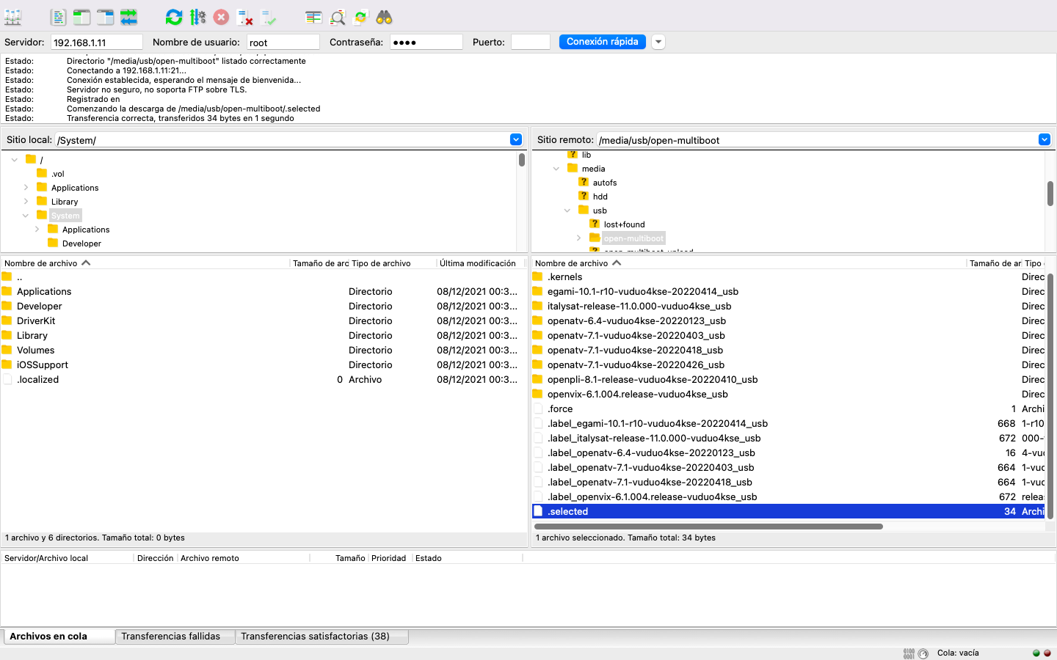Click the process queue toolbar icon

[x=197, y=17]
